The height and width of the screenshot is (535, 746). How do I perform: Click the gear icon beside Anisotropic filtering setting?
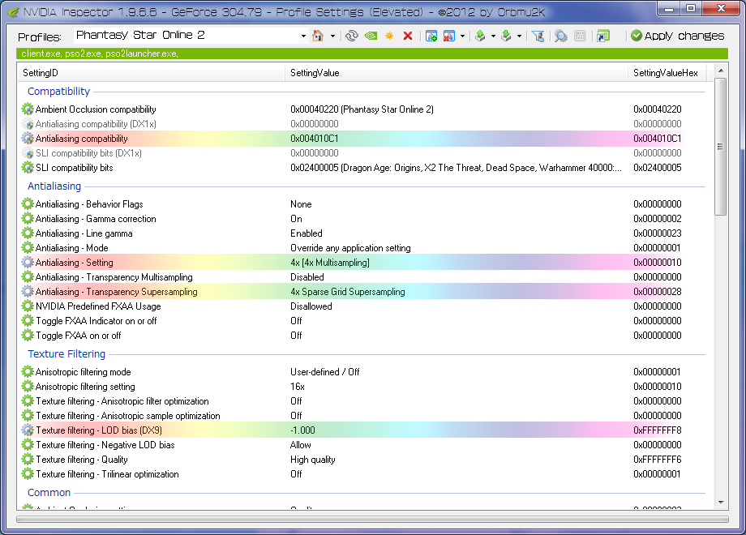pyautogui.click(x=28, y=387)
